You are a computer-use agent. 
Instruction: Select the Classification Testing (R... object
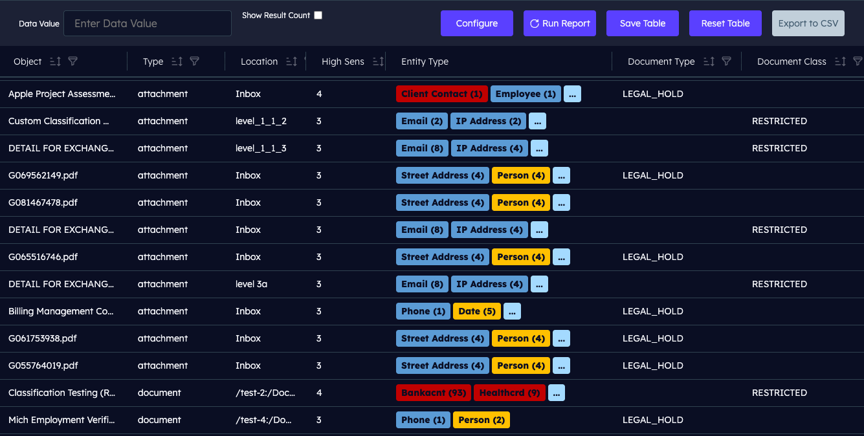tap(62, 393)
